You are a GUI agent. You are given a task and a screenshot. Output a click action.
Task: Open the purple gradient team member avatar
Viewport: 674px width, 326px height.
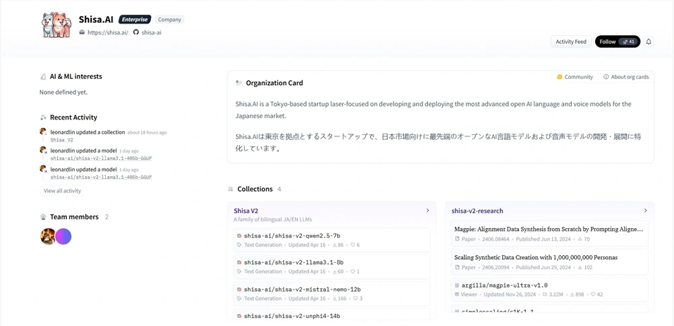click(x=63, y=236)
